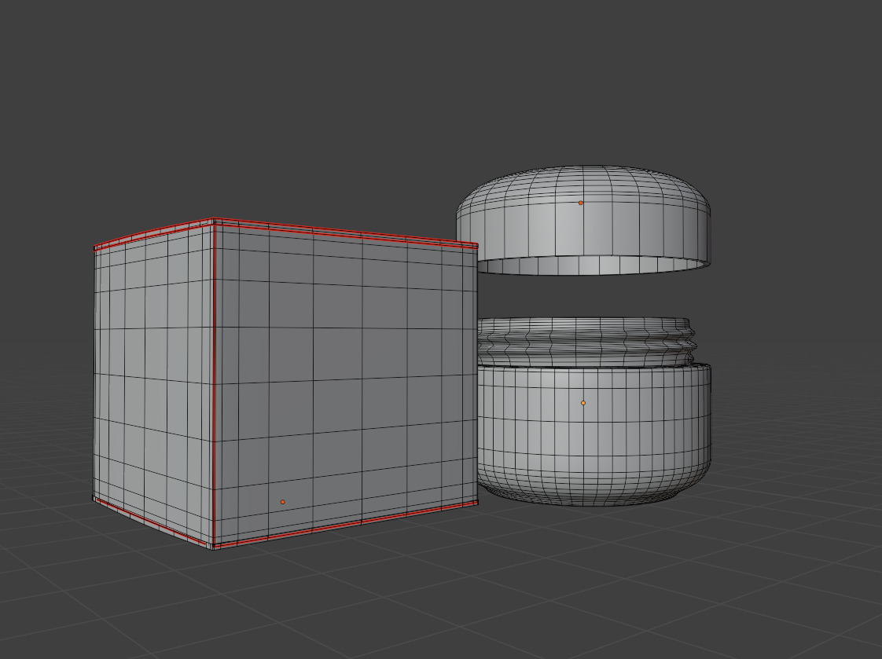Image resolution: width=882 pixels, height=659 pixels.
Task: Click the orange origin dot on the jar body
Action: pyautogui.click(x=582, y=403)
